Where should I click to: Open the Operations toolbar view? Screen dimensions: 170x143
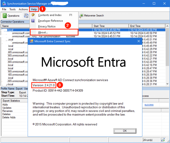[11, 16]
